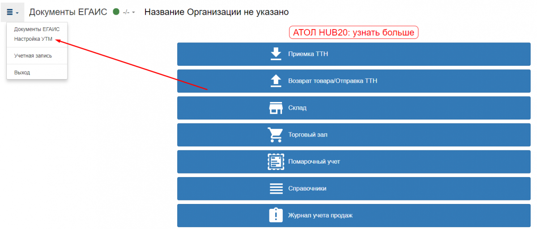Image resolution: width=537 pixels, height=229 pixels.
Task: Open Учетная запись menu item
Action: (x=33, y=56)
